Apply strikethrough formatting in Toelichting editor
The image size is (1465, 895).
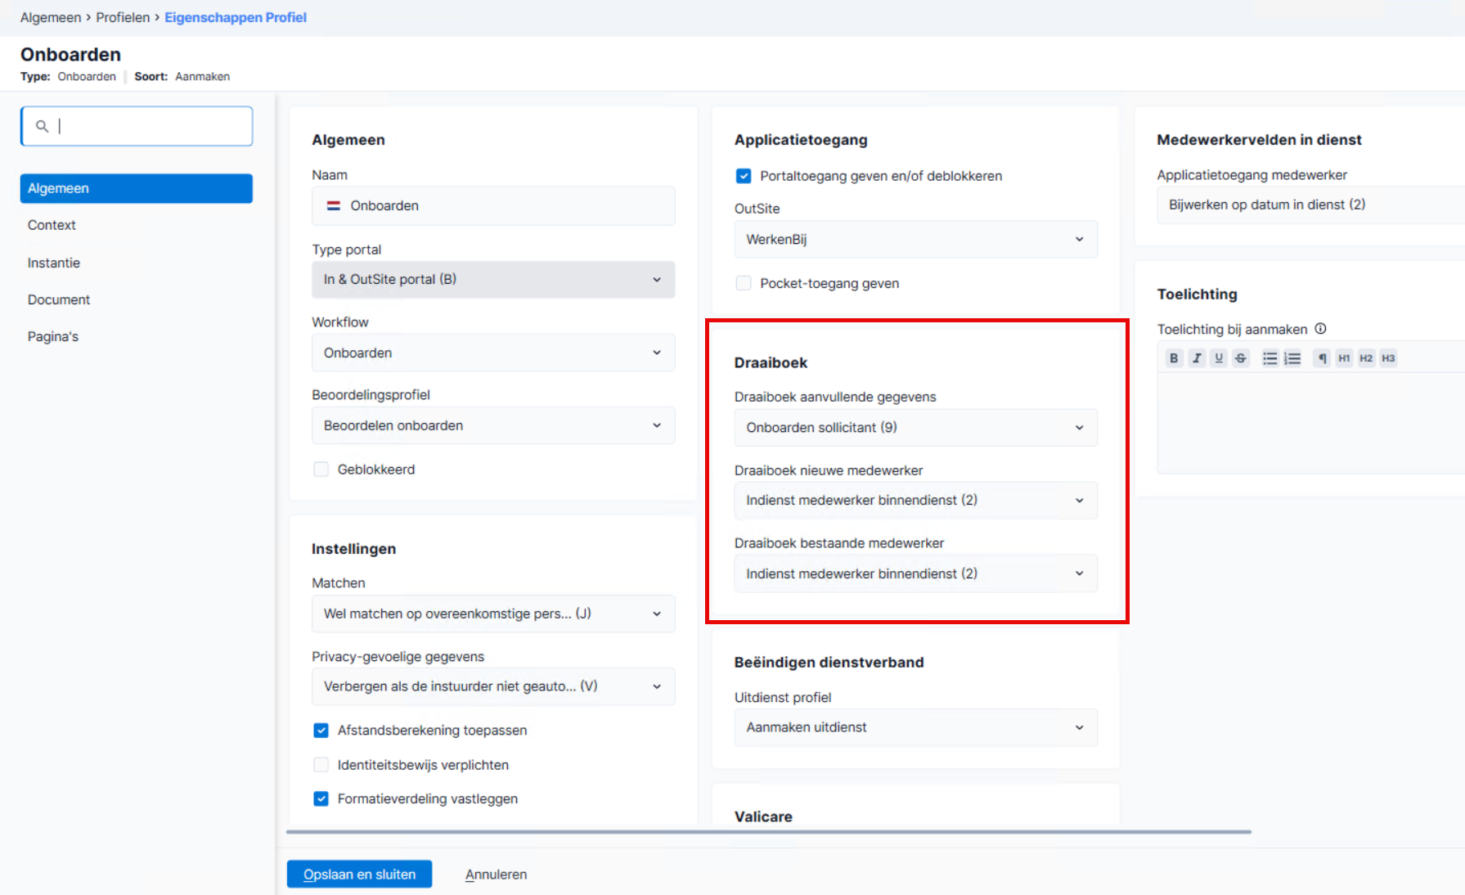click(1241, 358)
